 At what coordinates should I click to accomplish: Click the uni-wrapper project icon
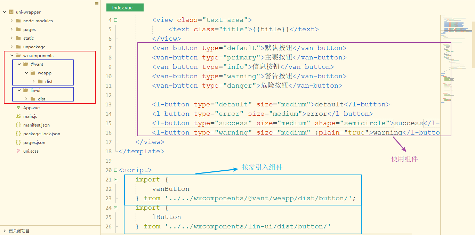pyautogui.click(x=11, y=12)
